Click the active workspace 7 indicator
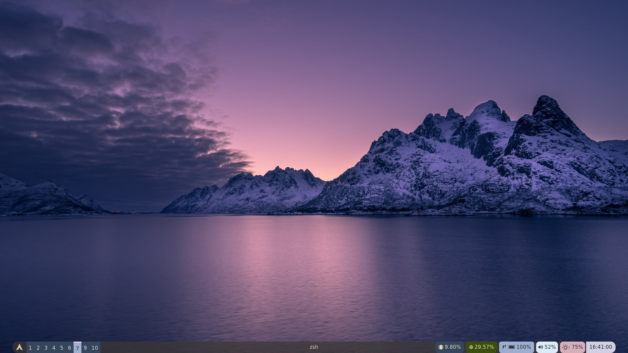This screenshot has height=353, width=628. [77, 348]
